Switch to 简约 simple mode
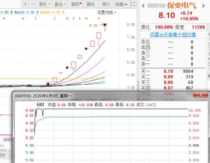This screenshot has height=163, width=210. coord(106,4)
